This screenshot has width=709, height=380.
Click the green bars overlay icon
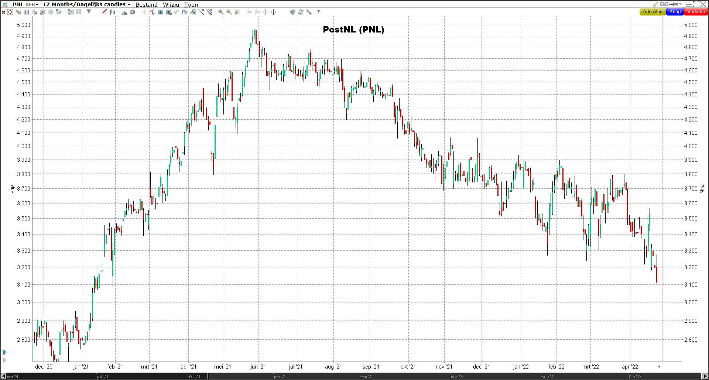coord(193,12)
